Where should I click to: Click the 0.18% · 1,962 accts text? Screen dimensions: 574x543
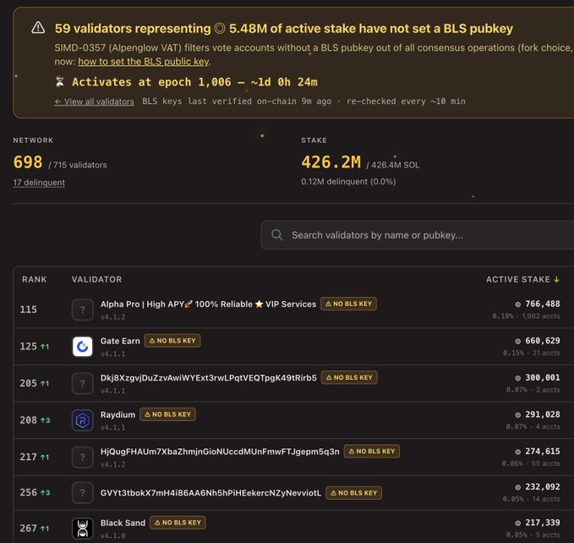pyautogui.click(x=526, y=316)
